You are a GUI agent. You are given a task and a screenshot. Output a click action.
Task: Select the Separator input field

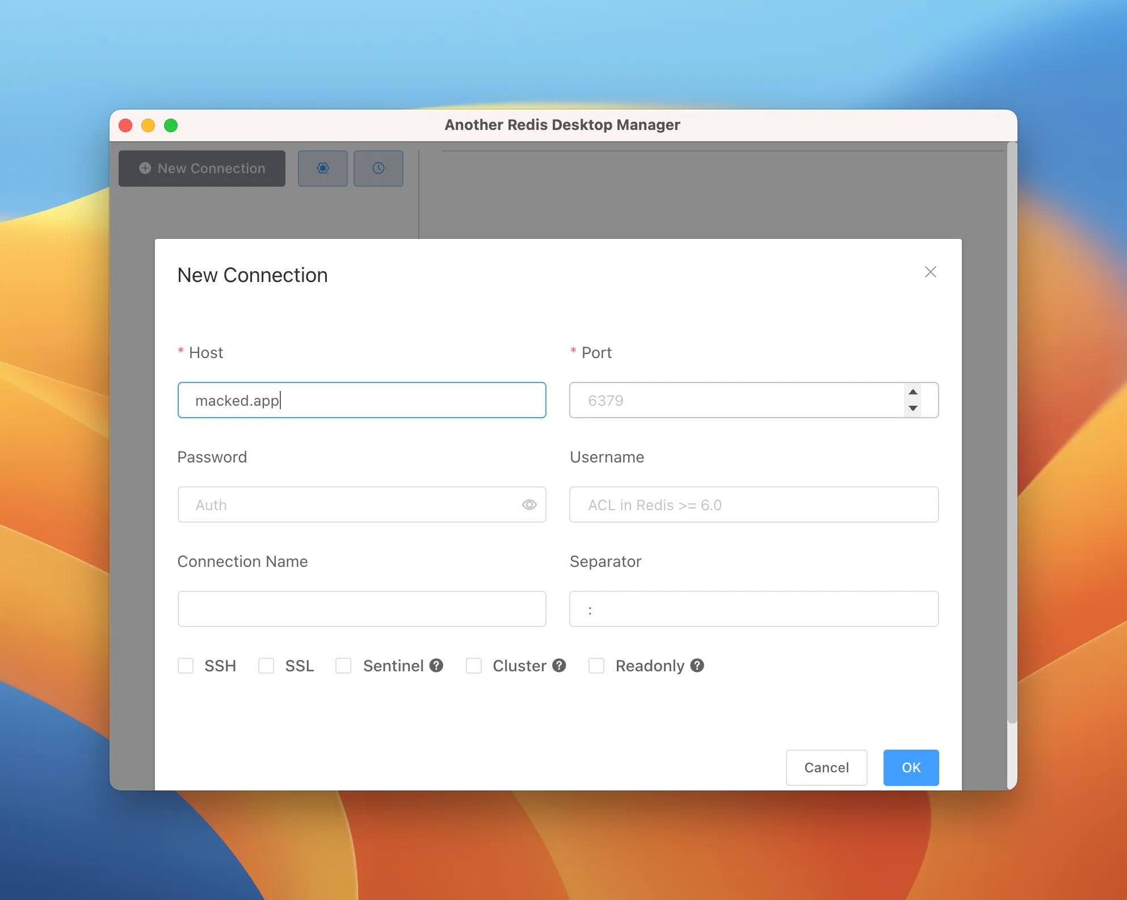pos(754,609)
